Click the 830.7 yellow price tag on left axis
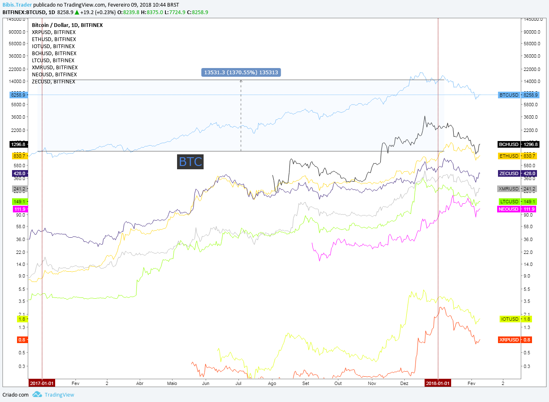This screenshot has width=549, height=402. point(19,156)
